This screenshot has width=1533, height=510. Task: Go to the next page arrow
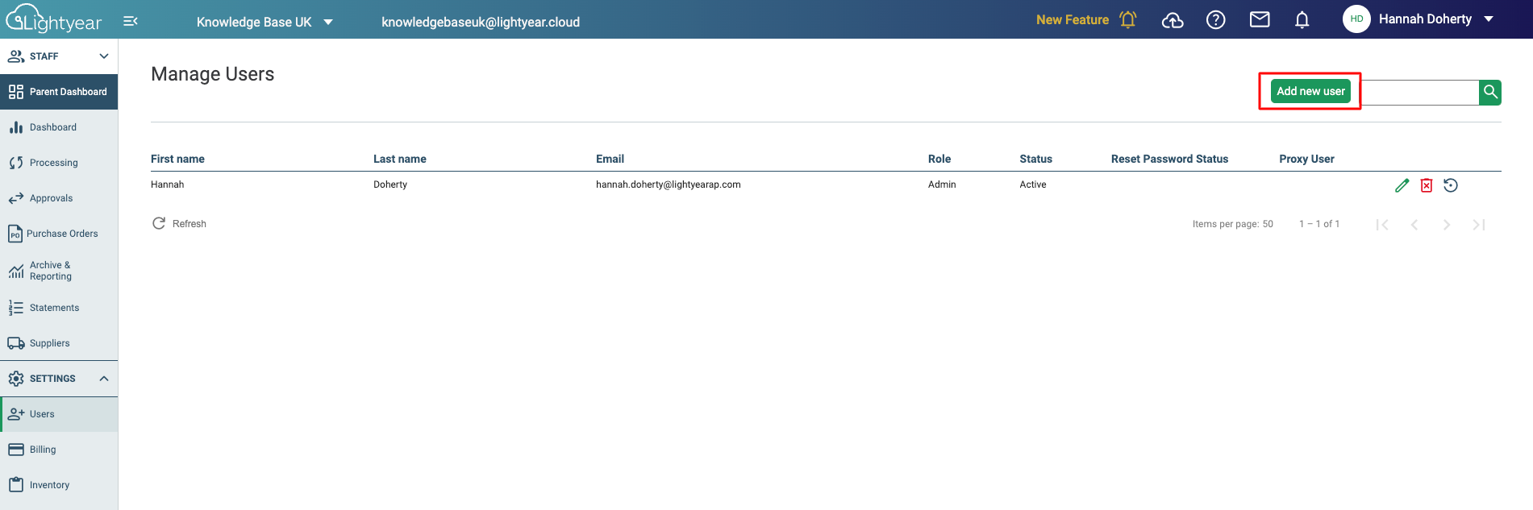pyautogui.click(x=1447, y=225)
